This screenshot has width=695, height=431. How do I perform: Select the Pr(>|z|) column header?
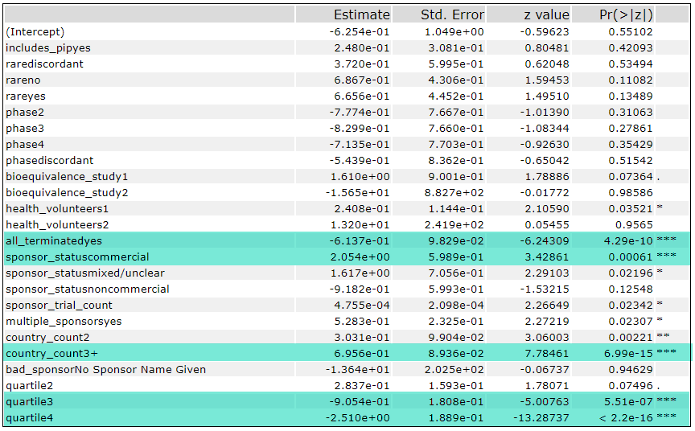click(x=626, y=14)
